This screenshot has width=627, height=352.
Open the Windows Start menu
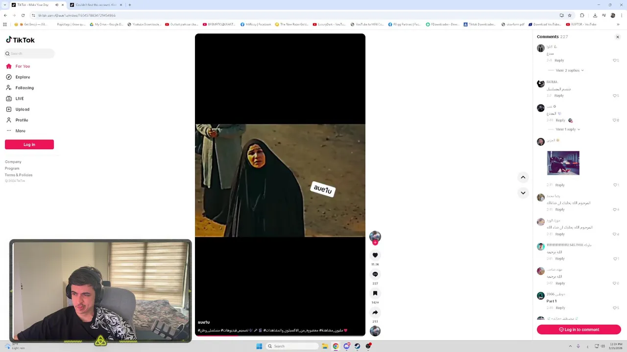[x=259, y=346]
